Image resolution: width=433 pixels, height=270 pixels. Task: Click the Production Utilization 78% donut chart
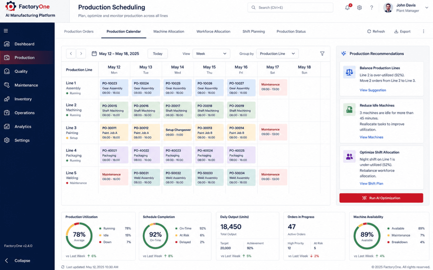click(79, 236)
